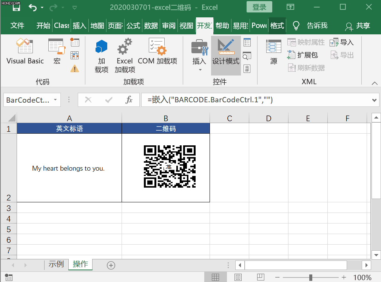Add a new sheet with plus icon
The height and width of the screenshot is (282, 381).
coord(111,265)
